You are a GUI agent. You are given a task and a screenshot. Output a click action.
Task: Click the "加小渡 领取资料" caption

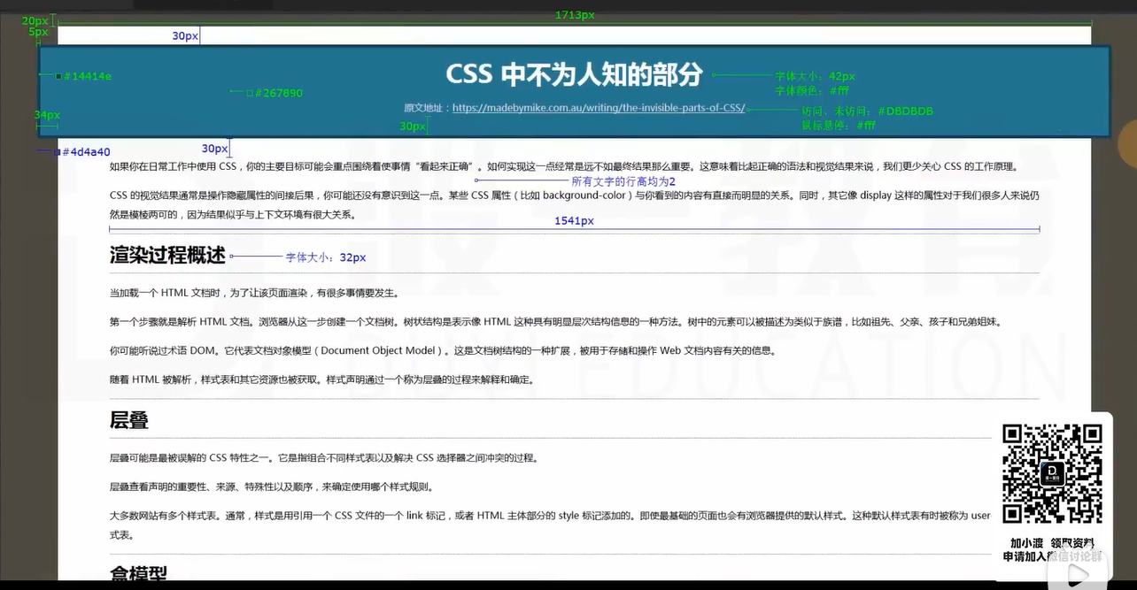tap(1052, 543)
